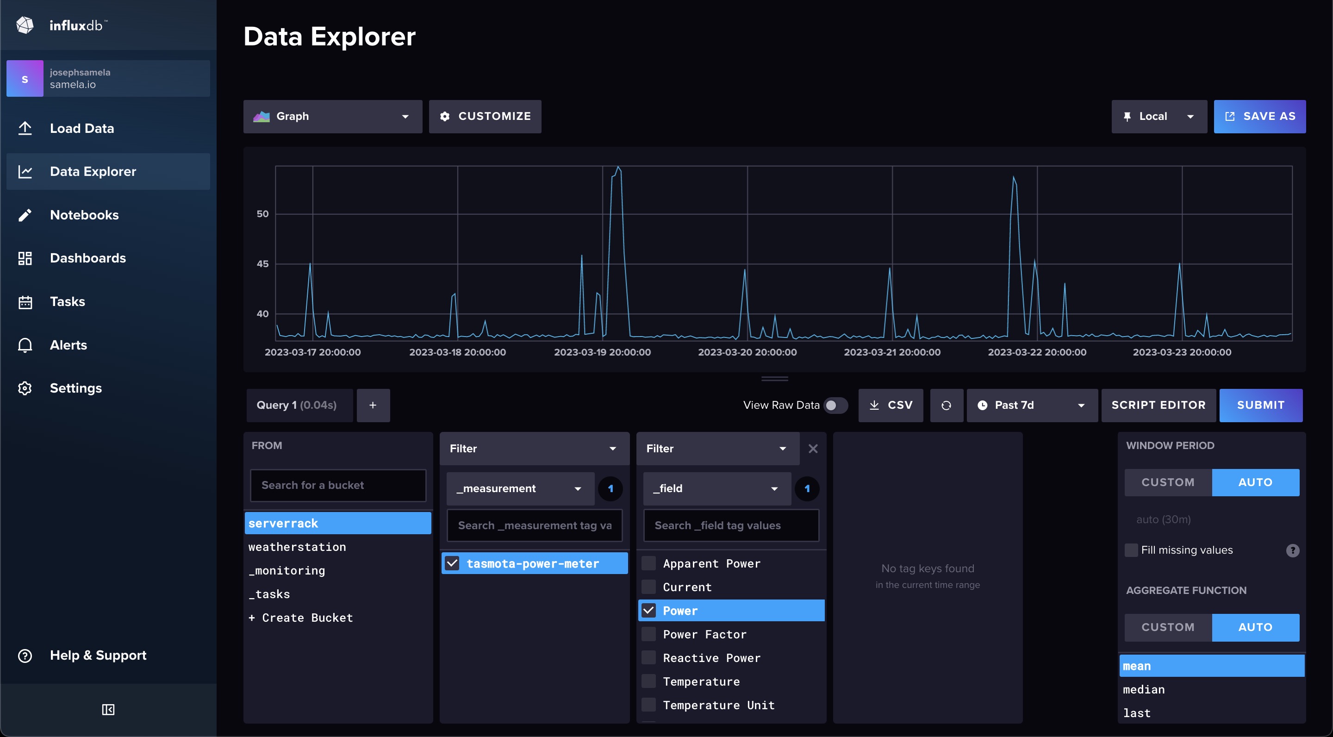The image size is (1333, 737).
Task: Click the refresh query icon button
Action: coord(946,405)
